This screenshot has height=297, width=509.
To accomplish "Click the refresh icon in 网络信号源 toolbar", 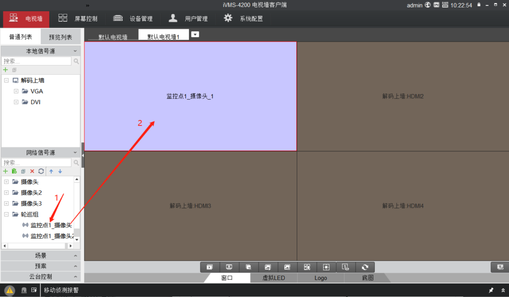I will click(x=41, y=171).
